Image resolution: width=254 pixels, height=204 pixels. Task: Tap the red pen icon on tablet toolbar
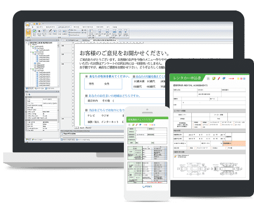[219, 78]
